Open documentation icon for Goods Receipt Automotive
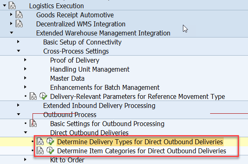This screenshot has height=164, width=248. tap(19, 15)
